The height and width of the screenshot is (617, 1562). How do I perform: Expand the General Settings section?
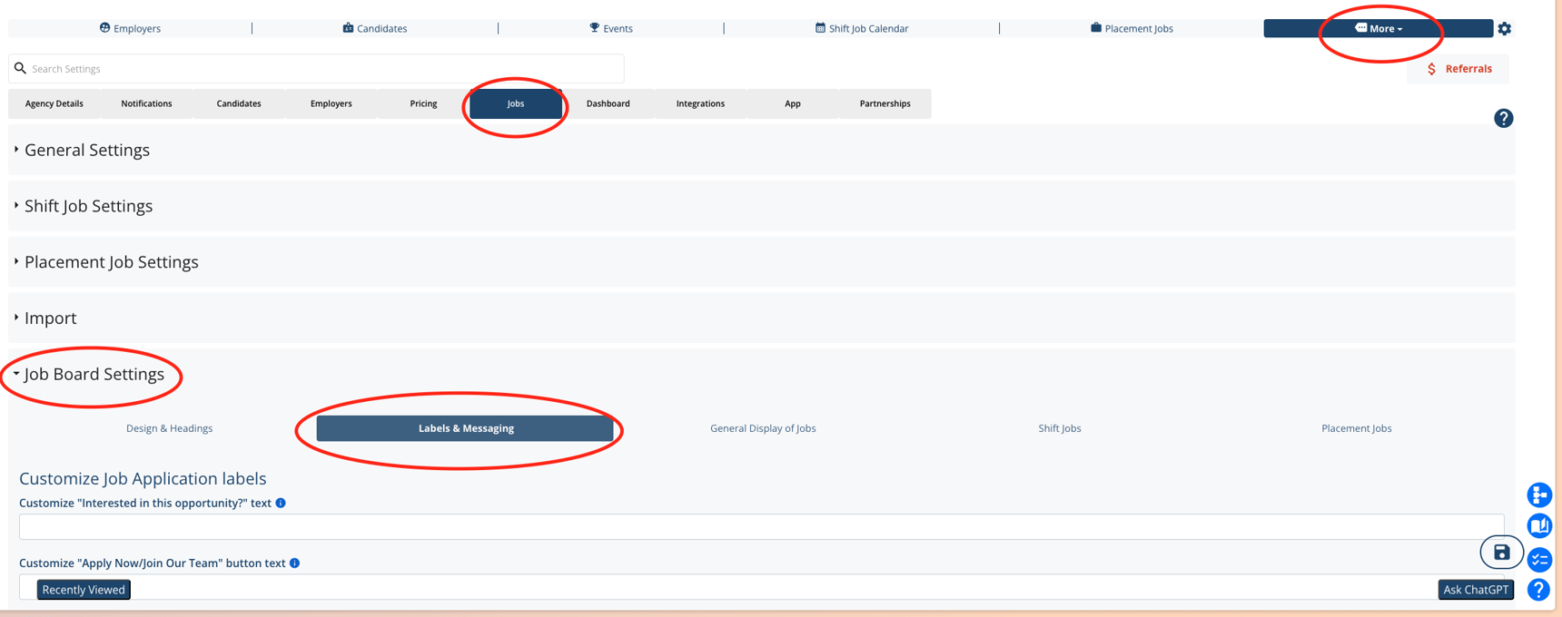pos(87,150)
